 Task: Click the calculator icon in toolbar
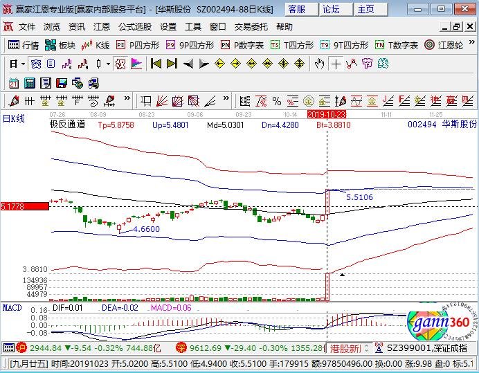(x=30, y=83)
